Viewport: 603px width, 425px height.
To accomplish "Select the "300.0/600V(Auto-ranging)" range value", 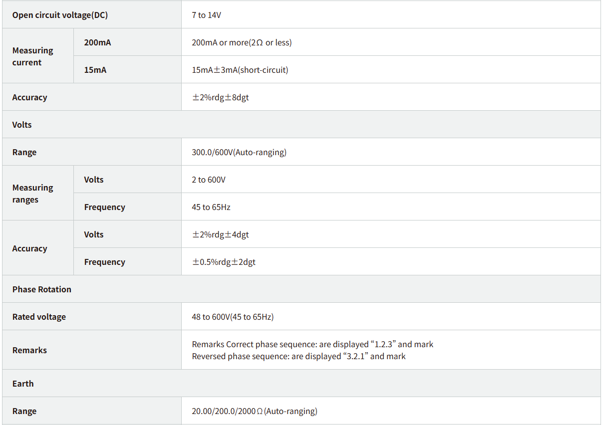I will coord(239,152).
